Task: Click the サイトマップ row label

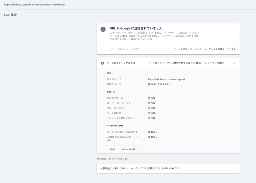Action: coord(114,79)
